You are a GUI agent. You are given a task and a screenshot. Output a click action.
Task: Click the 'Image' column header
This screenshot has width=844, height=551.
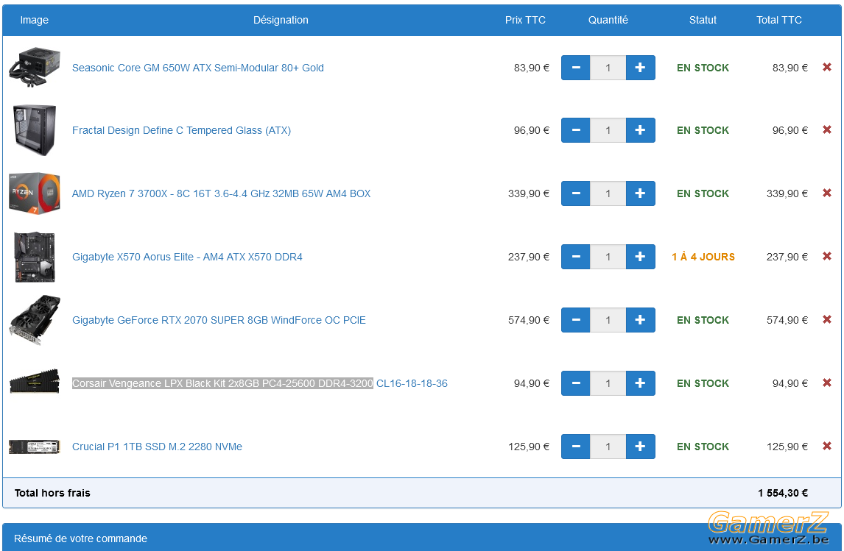[35, 20]
